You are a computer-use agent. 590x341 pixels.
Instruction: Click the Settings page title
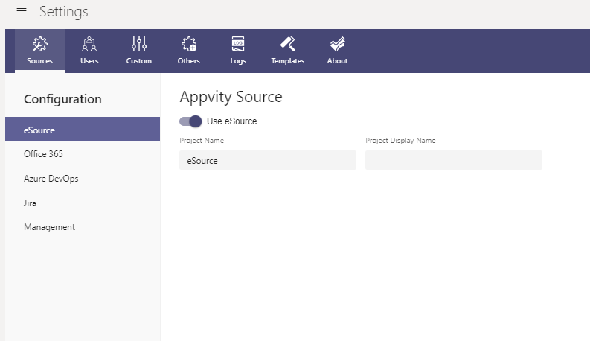[x=63, y=12]
